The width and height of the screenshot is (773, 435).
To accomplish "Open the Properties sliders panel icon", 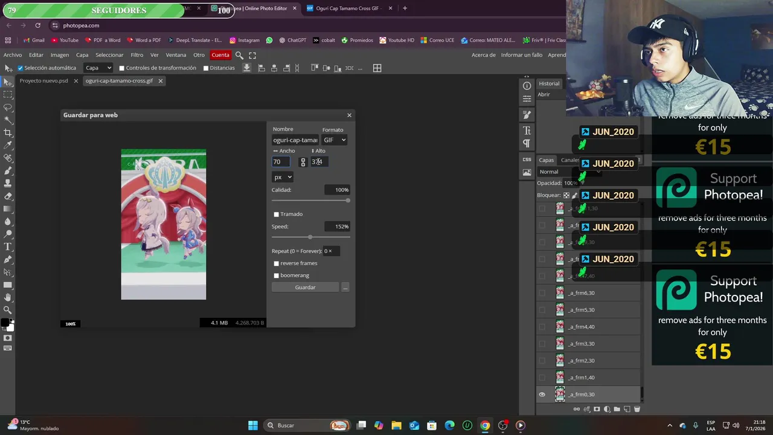I will [527, 98].
